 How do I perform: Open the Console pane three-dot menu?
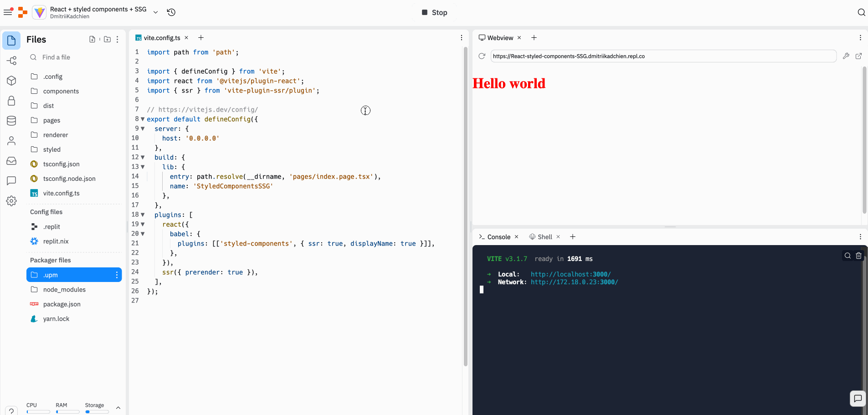860,237
